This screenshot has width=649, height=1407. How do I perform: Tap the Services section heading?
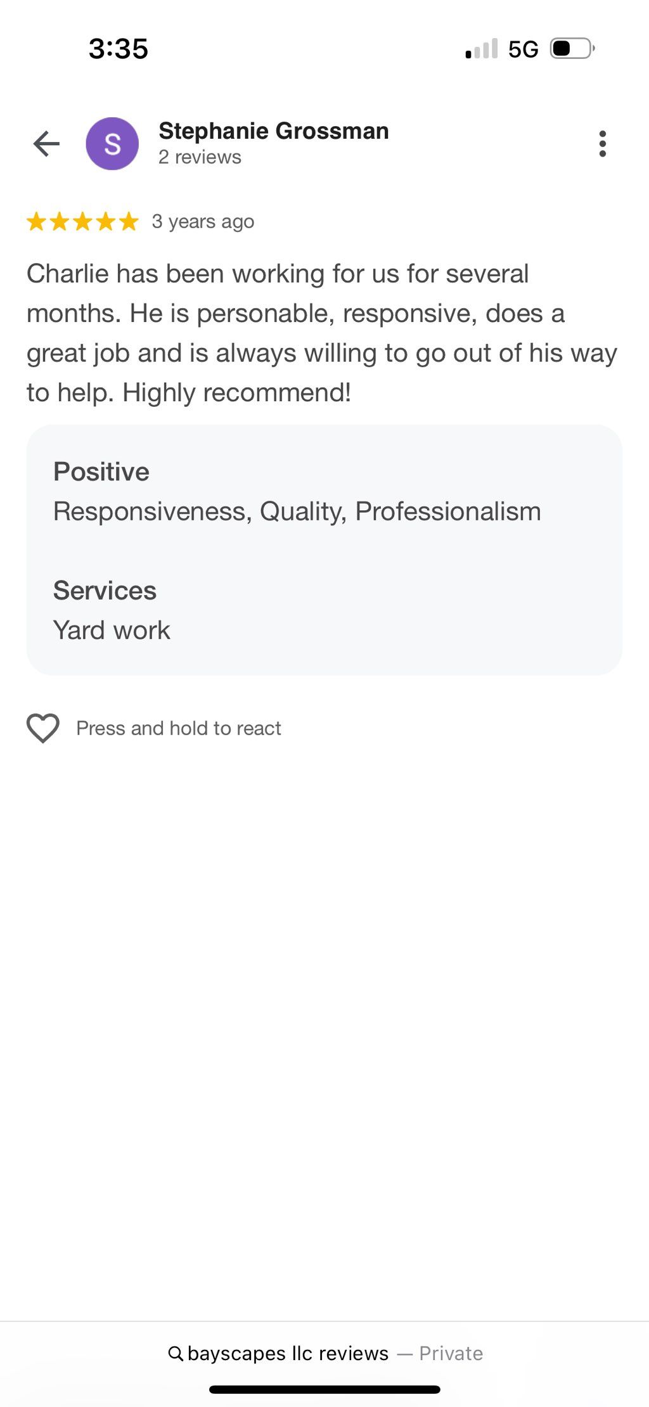pyautogui.click(x=105, y=590)
